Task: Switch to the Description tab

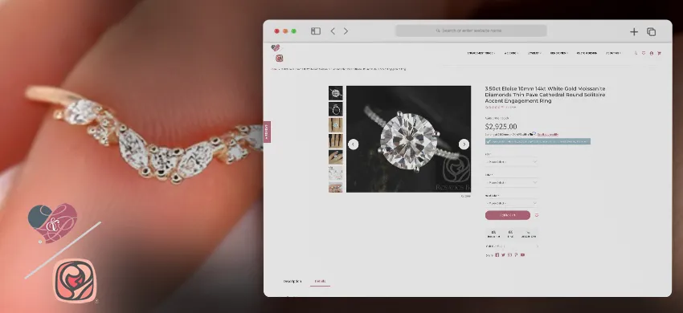Action: [x=292, y=281]
